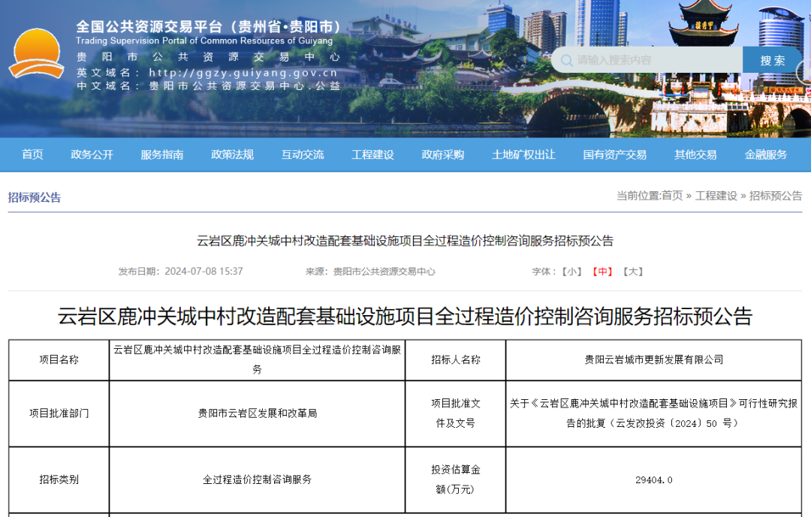Open the 政务公开 menu item
The width and height of the screenshot is (811, 517).
pyautogui.click(x=92, y=155)
